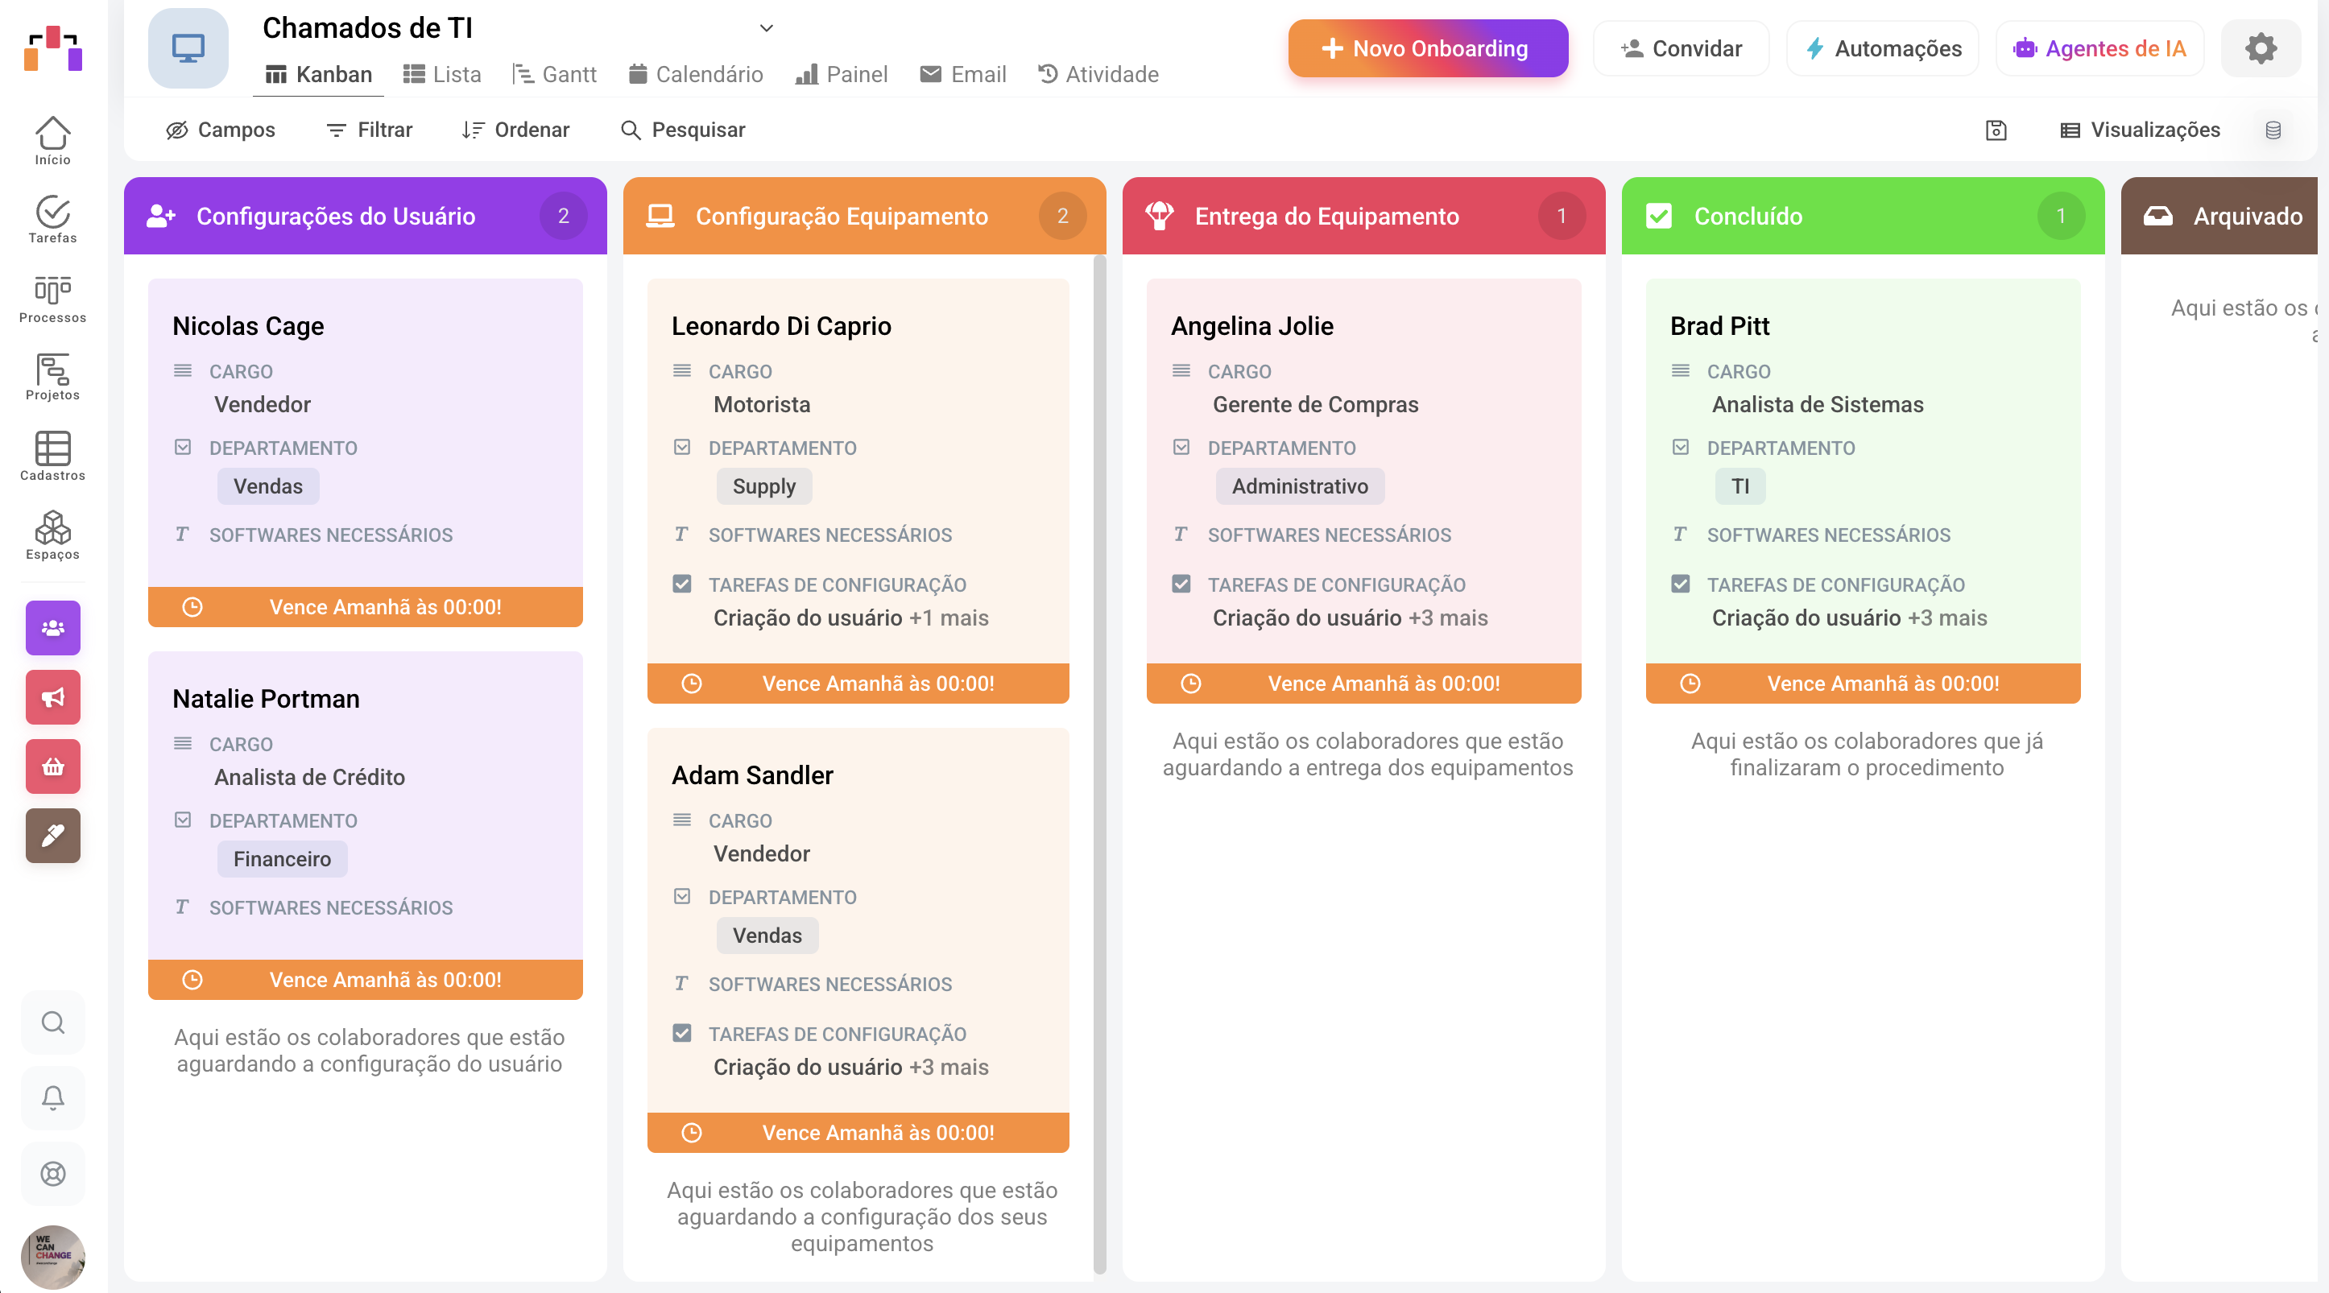
Task: Switch to the Lista tab
Action: tap(442, 74)
